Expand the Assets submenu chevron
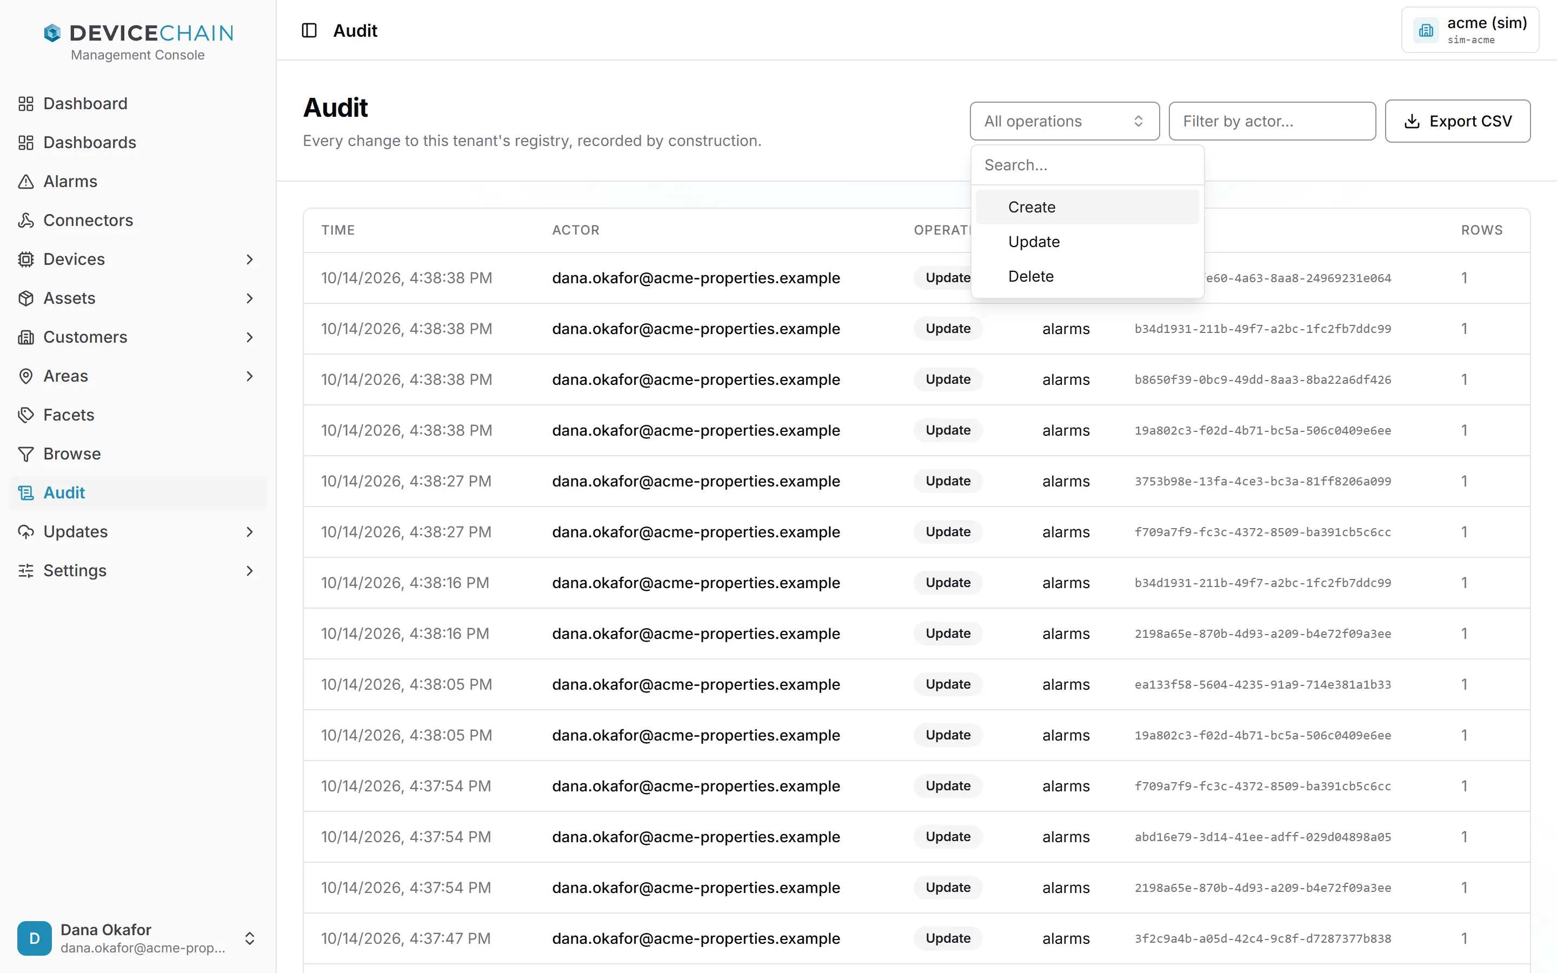Image resolution: width=1557 pixels, height=973 pixels. pyautogui.click(x=250, y=298)
